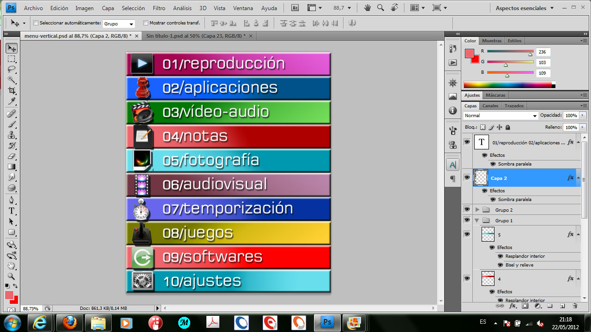The width and height of the screenshot is (591, 332).
Task: Click the Opacidad value field
Action: (571, 115)
